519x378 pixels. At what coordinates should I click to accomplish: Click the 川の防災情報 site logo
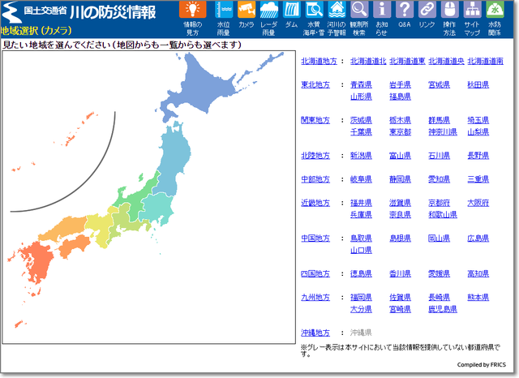point(114,12)
